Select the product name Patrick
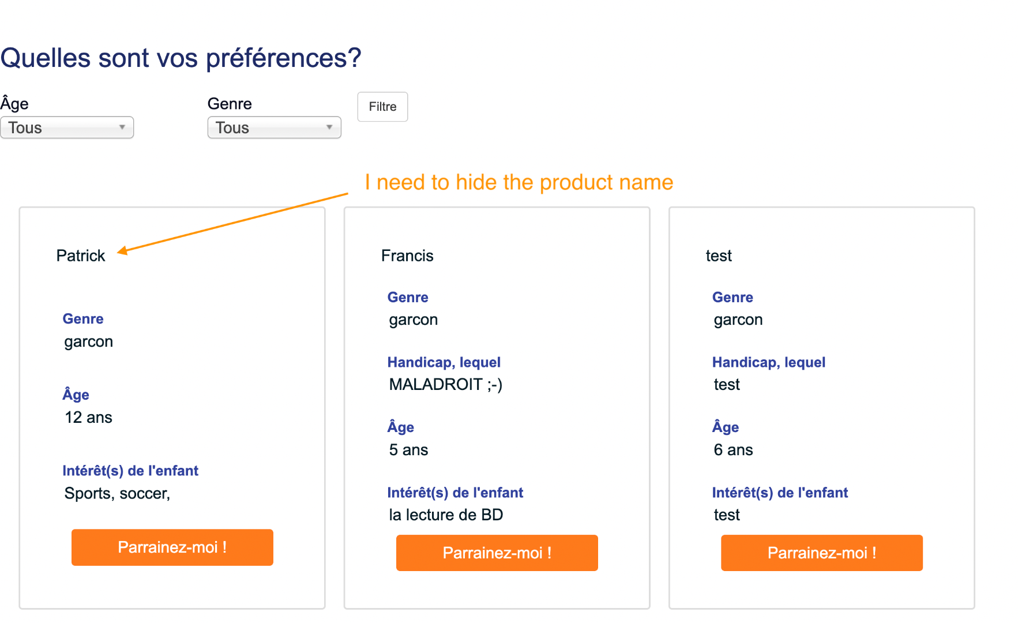Image resolution: width=1018 pixels, height=623 pixels. coord(81,256)
